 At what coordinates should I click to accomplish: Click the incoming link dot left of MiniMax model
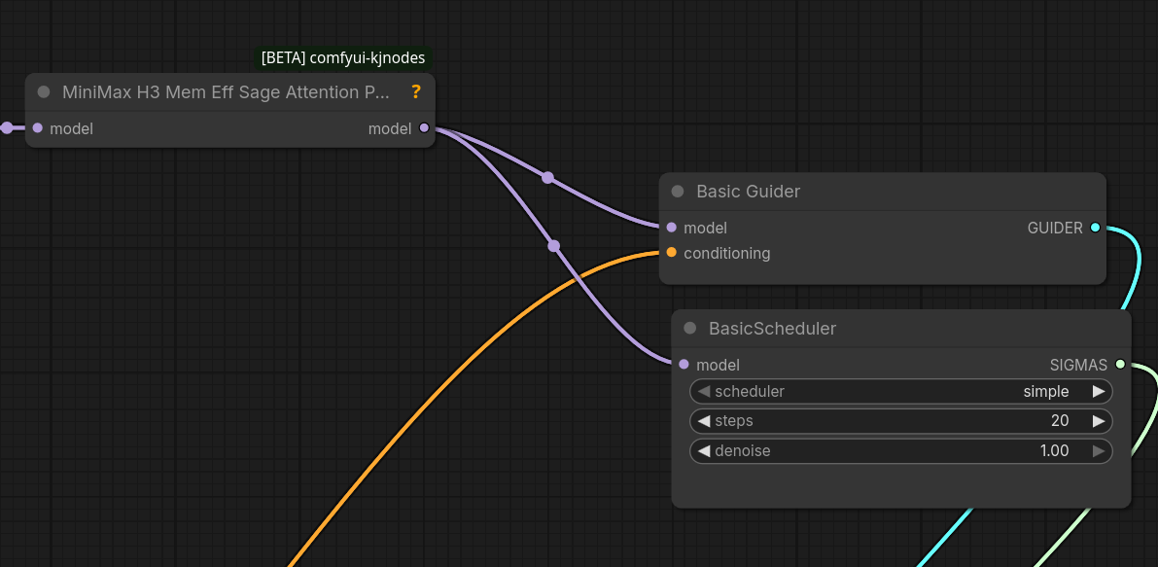tap(7, 128)
